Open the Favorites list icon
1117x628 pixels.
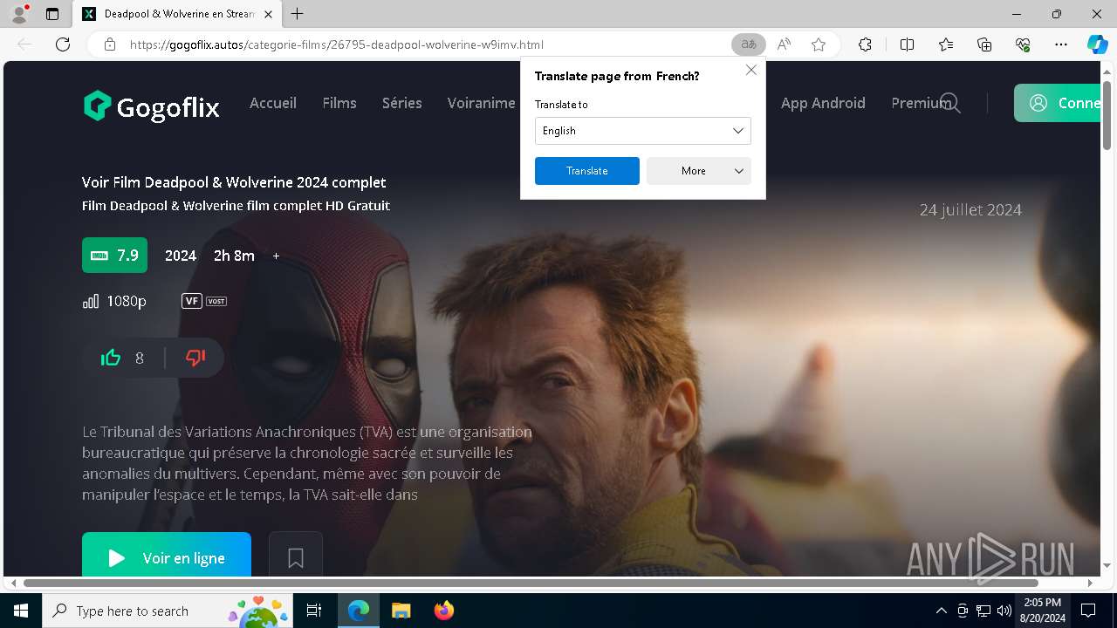pos(946,44)
